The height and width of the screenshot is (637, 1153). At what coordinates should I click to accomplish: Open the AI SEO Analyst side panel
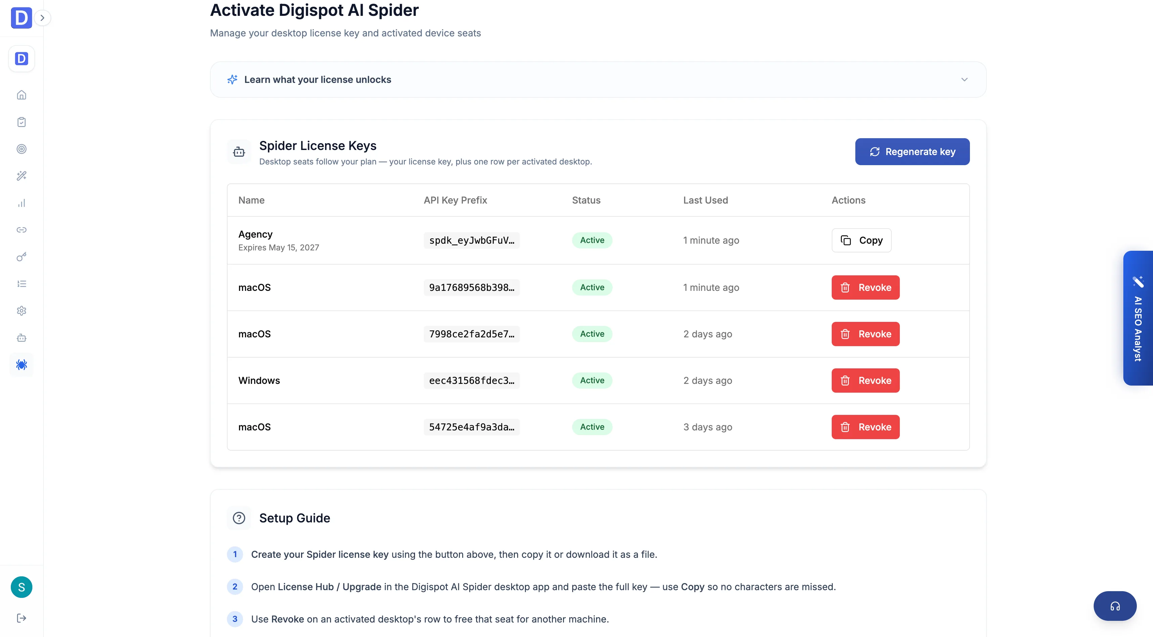[x=1138, y=318]
